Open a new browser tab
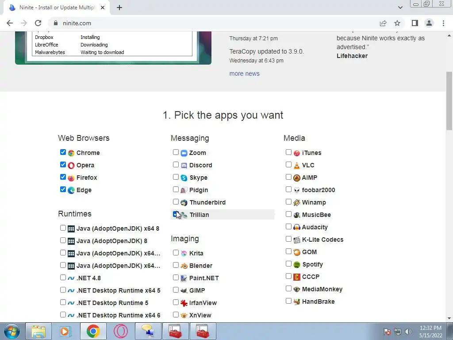453x340 pixels. pyautogui.click(x=119, y=8)
